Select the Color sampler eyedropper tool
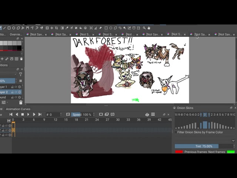This screenshot has width=237, height=178. pos(67,28)
